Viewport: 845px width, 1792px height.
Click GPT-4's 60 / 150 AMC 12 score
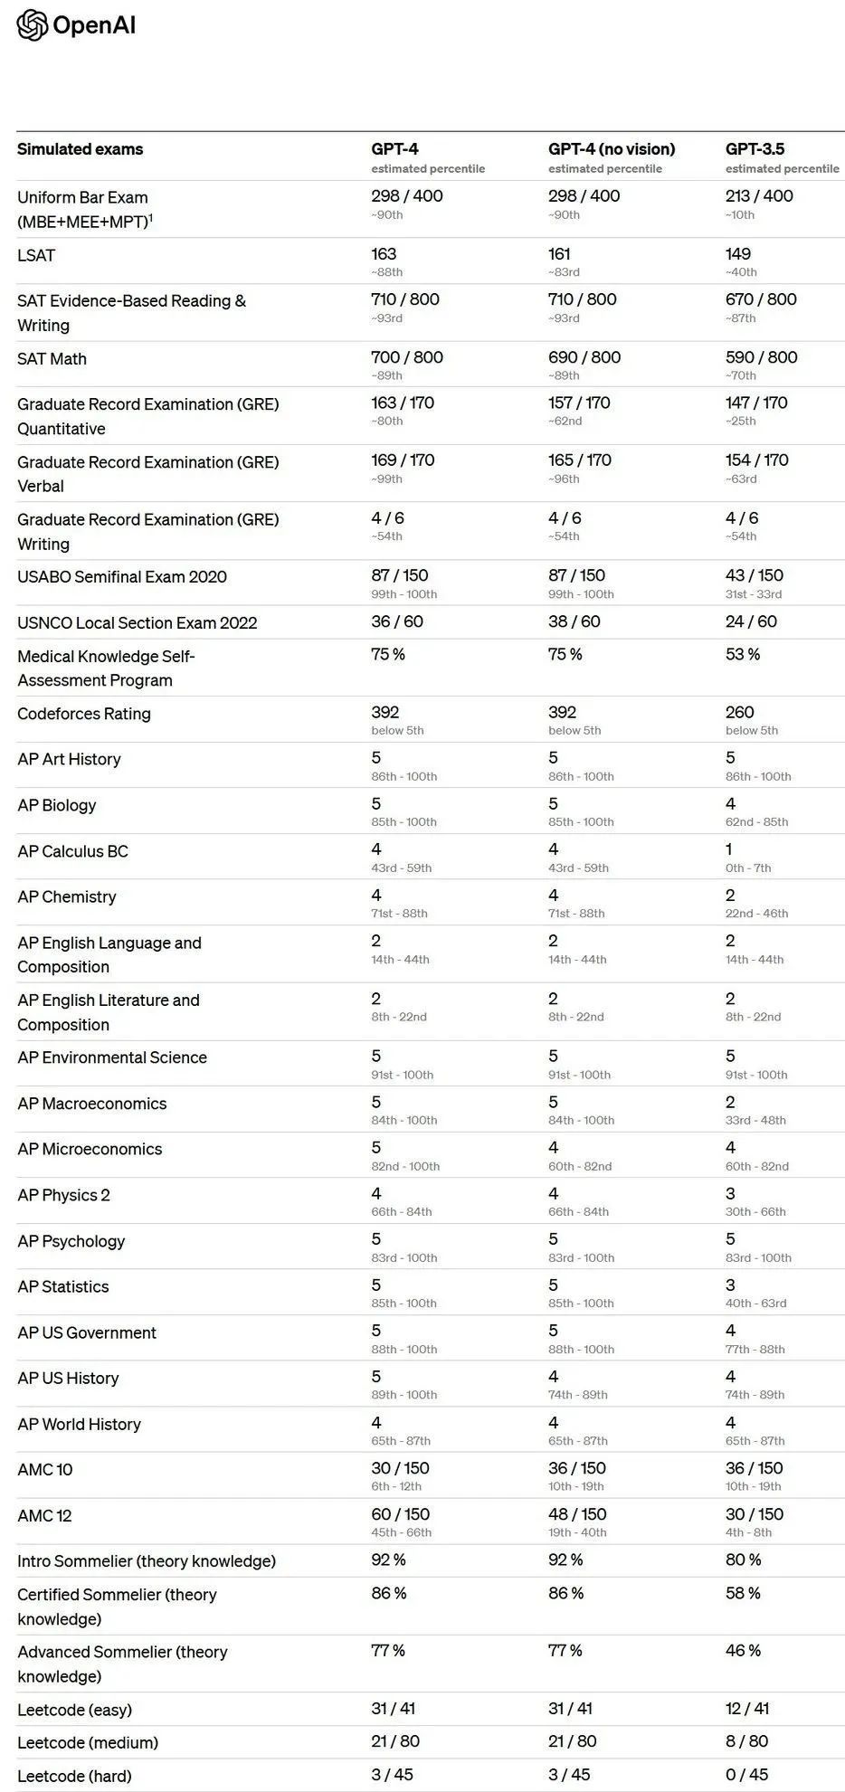(401, 1514)
